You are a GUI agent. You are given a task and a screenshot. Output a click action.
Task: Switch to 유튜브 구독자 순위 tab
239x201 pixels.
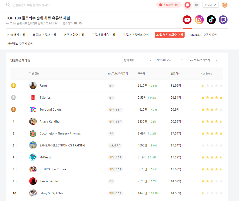point(44,35)
